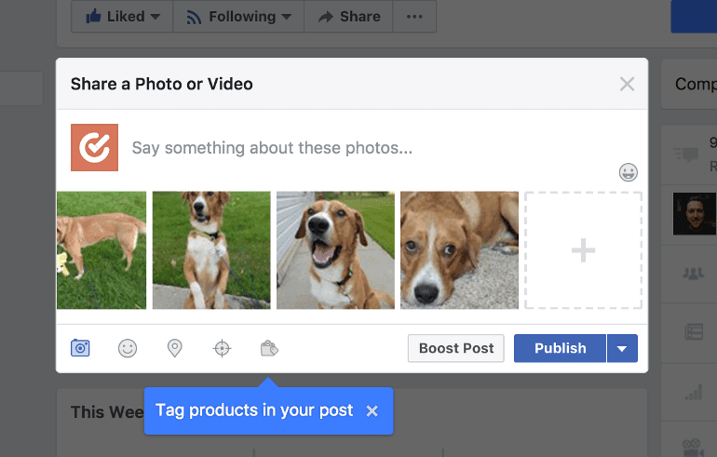Click the tag products shopping bag icon
Screen dimensions: 717x457
269,348
